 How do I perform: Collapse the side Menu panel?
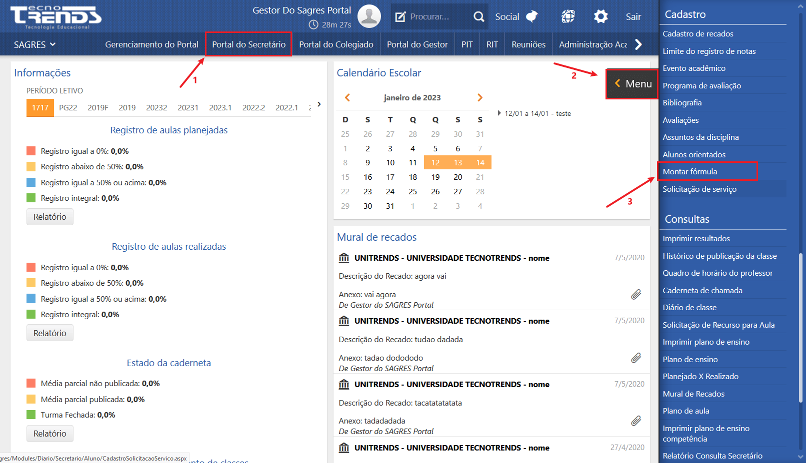click(x=632, y=84)
